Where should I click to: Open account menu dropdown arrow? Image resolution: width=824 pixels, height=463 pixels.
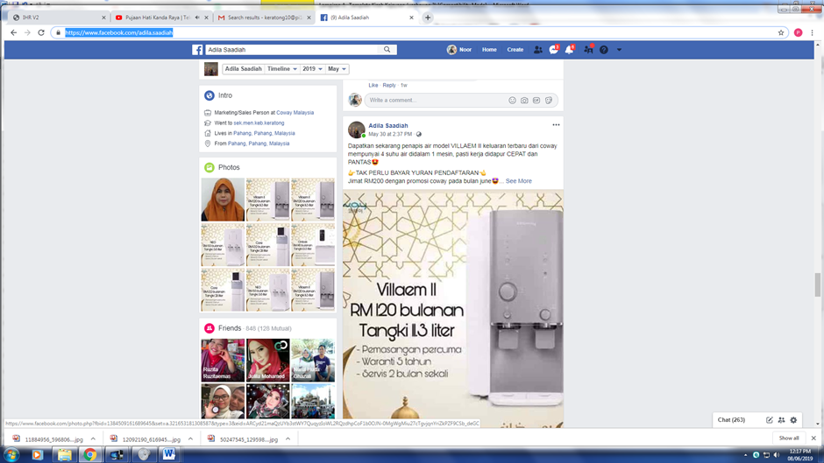pos(619,50)
